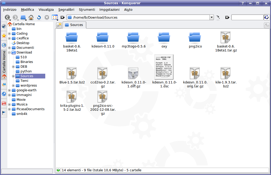Open the Bookmarks star sidebar tab

coord(4,35)
